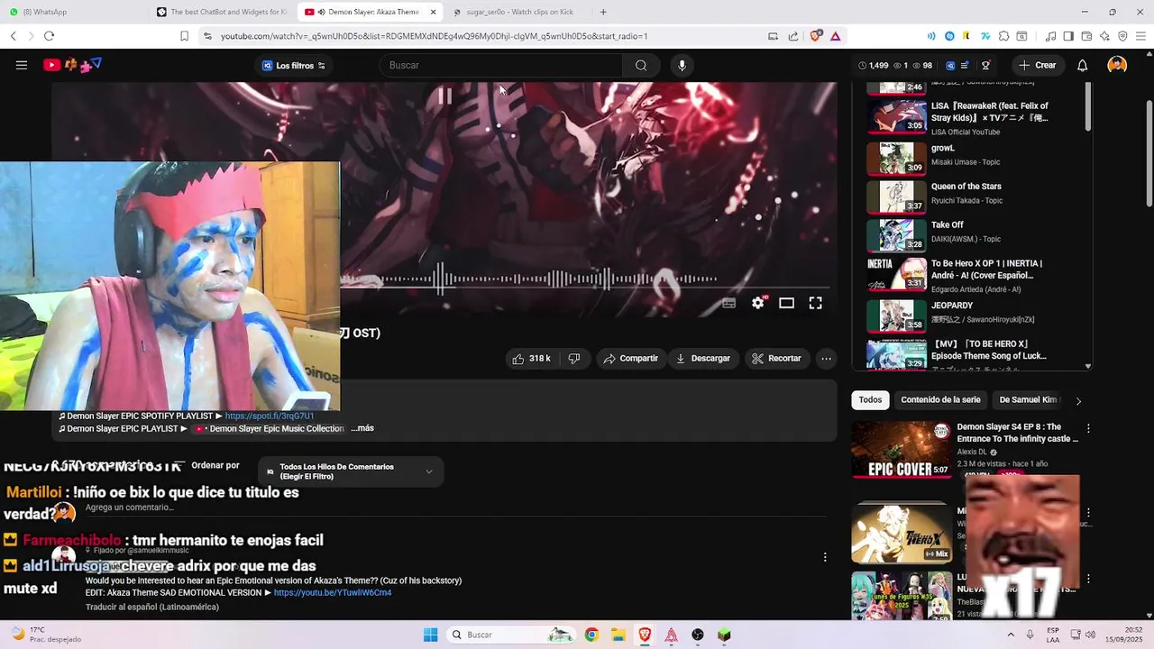Open pinned comment options menu
Viewport: 1154px width, 649px height.
pos(825,557)
